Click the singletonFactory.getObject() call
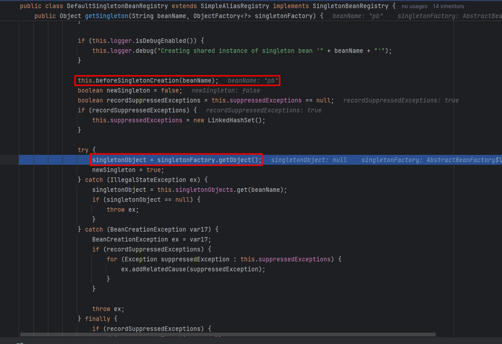502x344 pixels. point(209,160)
